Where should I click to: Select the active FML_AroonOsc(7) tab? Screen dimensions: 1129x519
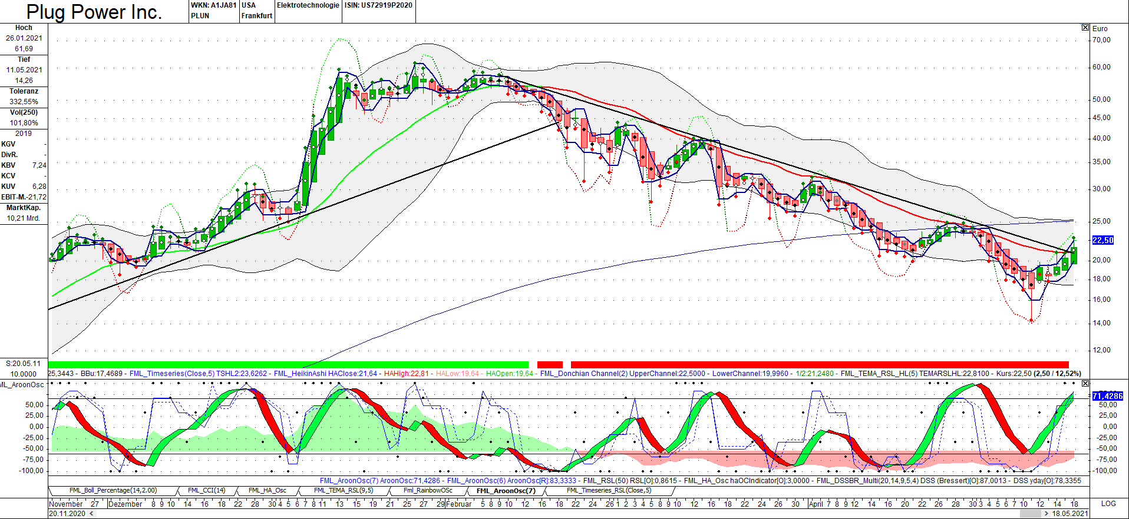point(506,491)
